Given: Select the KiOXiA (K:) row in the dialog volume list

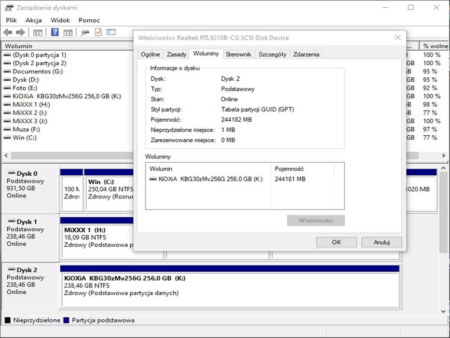Looking at the screenshot, I should 245,179.
